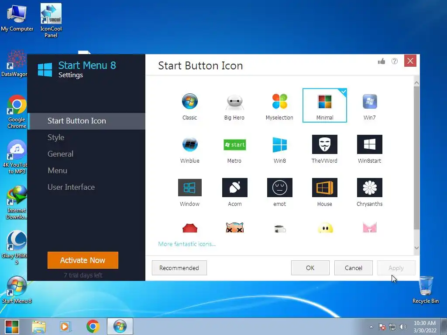Open File Explorer from the taskbar
447x335 pixels.
[39, 326]
